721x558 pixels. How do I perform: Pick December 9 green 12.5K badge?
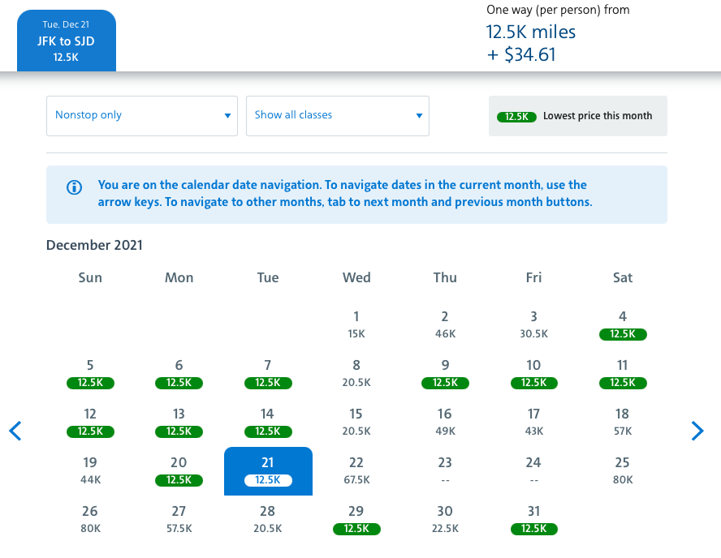click(x=445, y=373)
